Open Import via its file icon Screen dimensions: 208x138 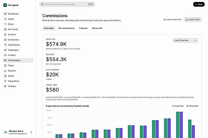tap(5, 76)
